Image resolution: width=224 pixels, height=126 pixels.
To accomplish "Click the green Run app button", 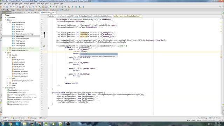I will 50,7.
